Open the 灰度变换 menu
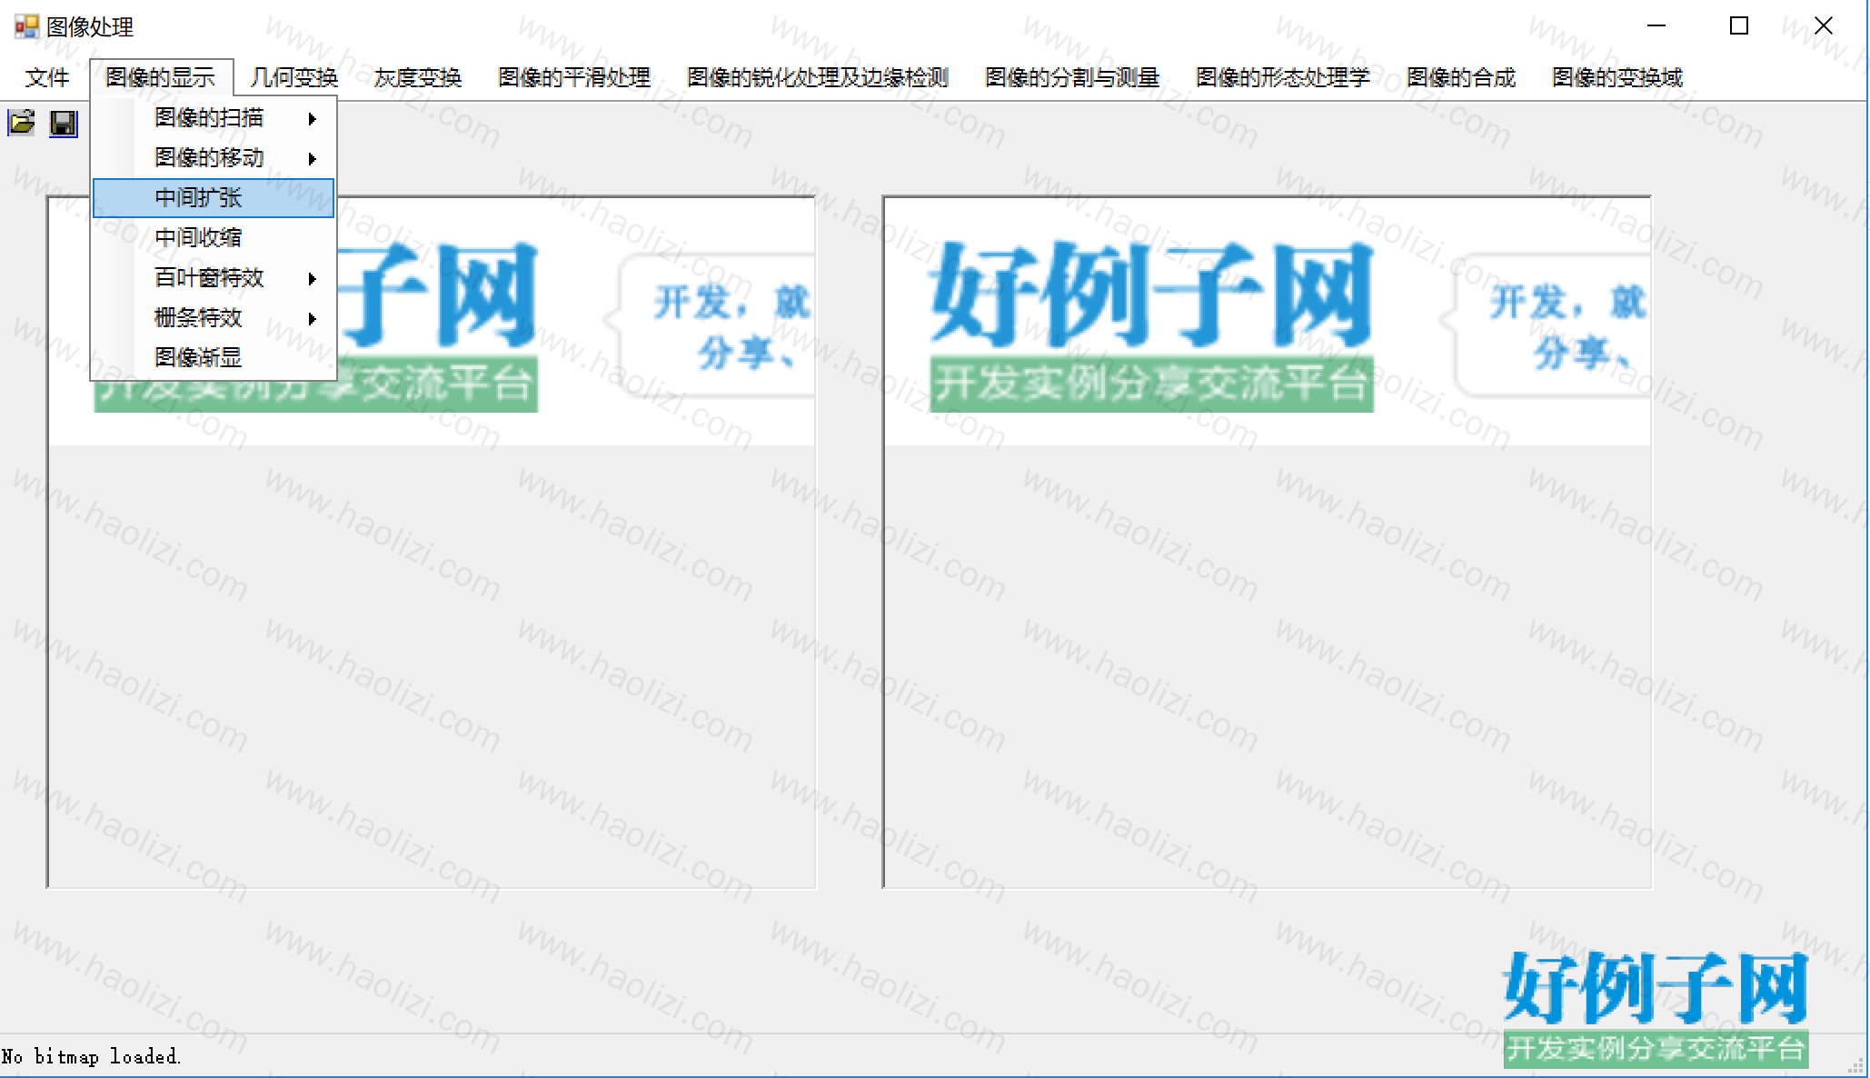The image size is (1870, 1078). pos(417,78)
